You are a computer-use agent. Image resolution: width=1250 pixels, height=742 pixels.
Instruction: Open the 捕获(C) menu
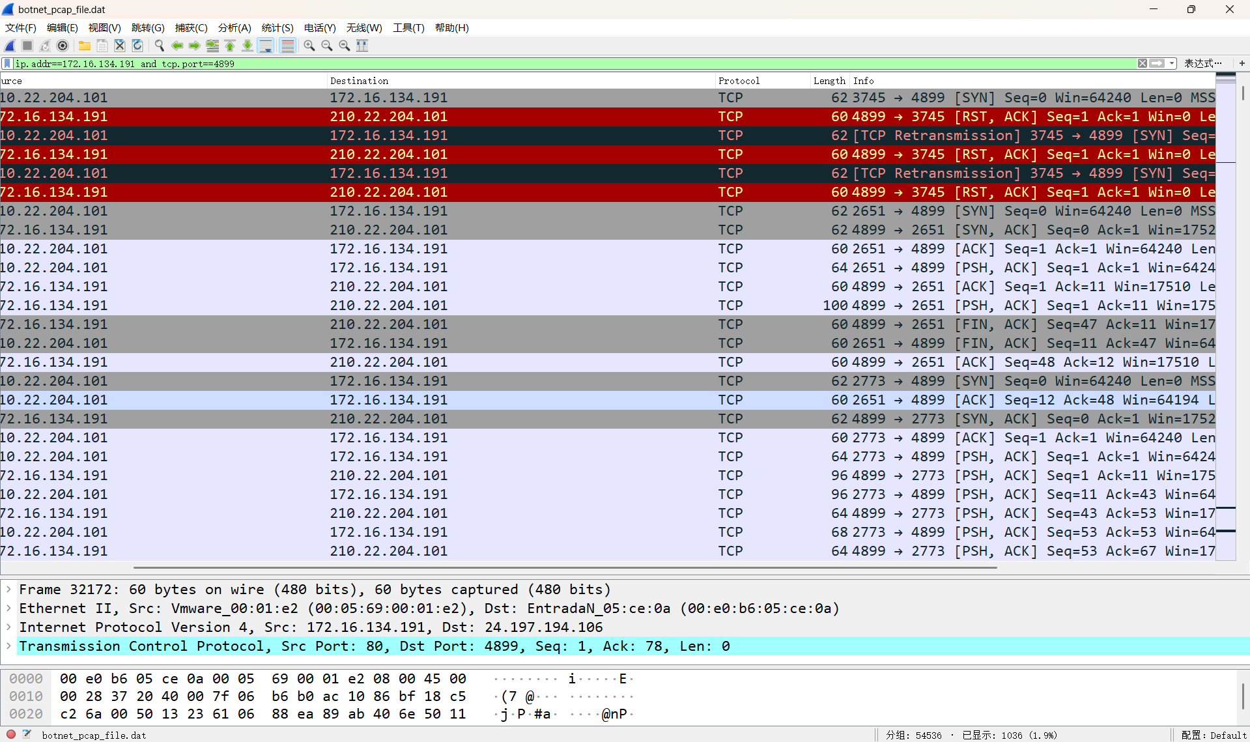pos(192,27)
